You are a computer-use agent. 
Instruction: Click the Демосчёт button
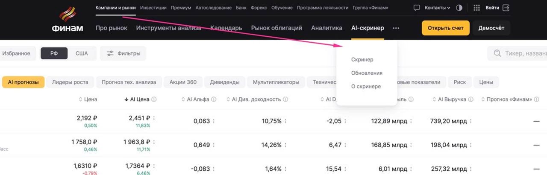pos(491,28)
